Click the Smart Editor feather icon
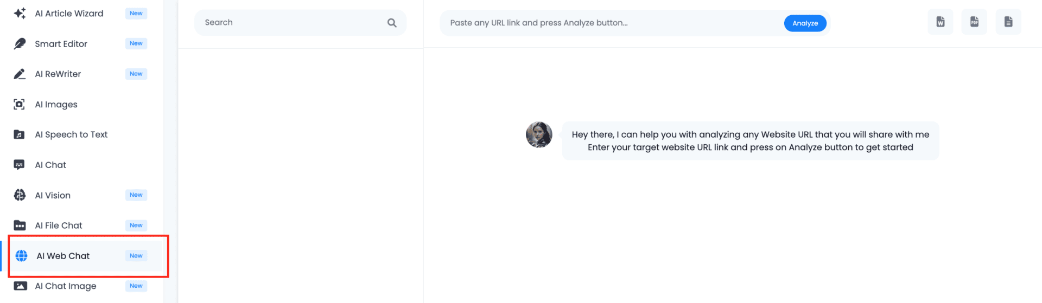Image resolution: width=1042 pixels, height=303 pixels. click(x=20, y=44)
